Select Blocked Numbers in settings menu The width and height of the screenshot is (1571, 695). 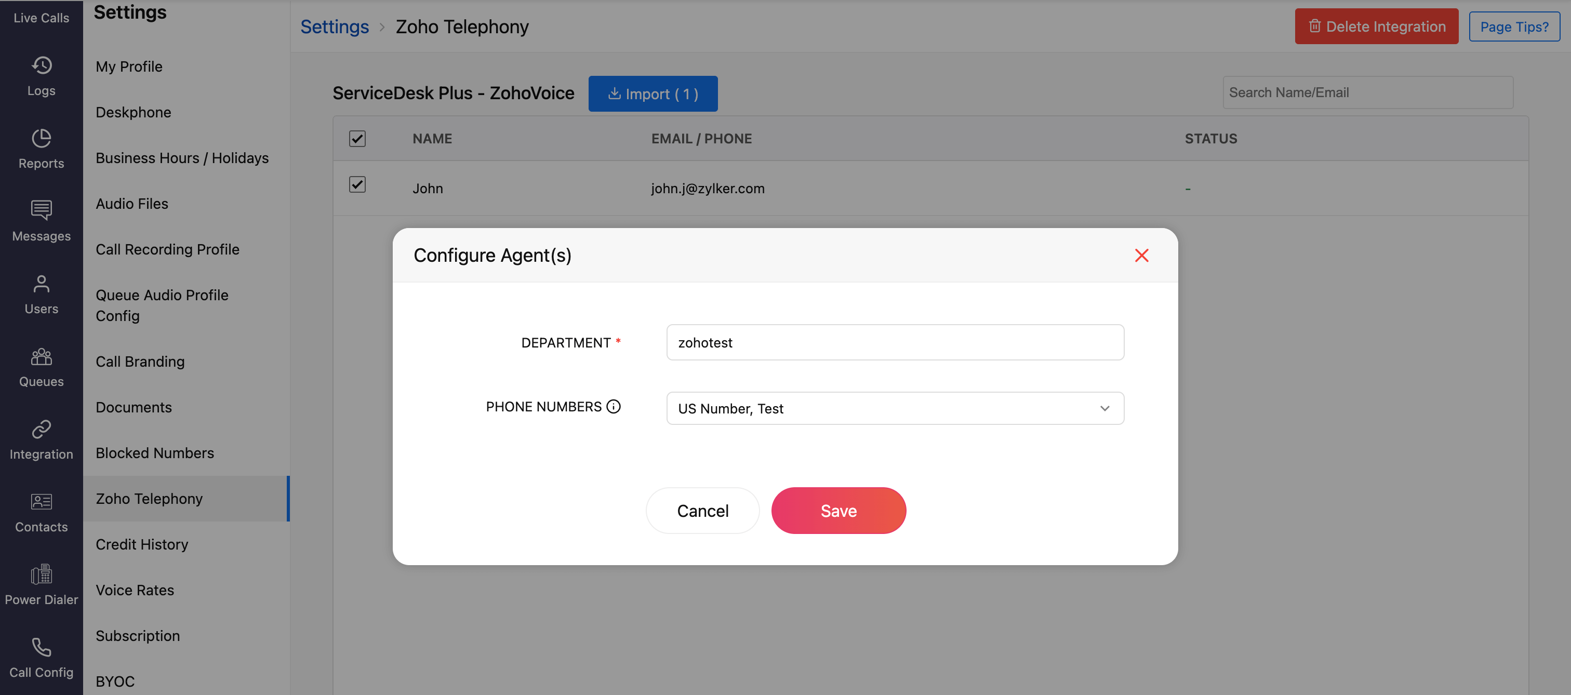154,453
